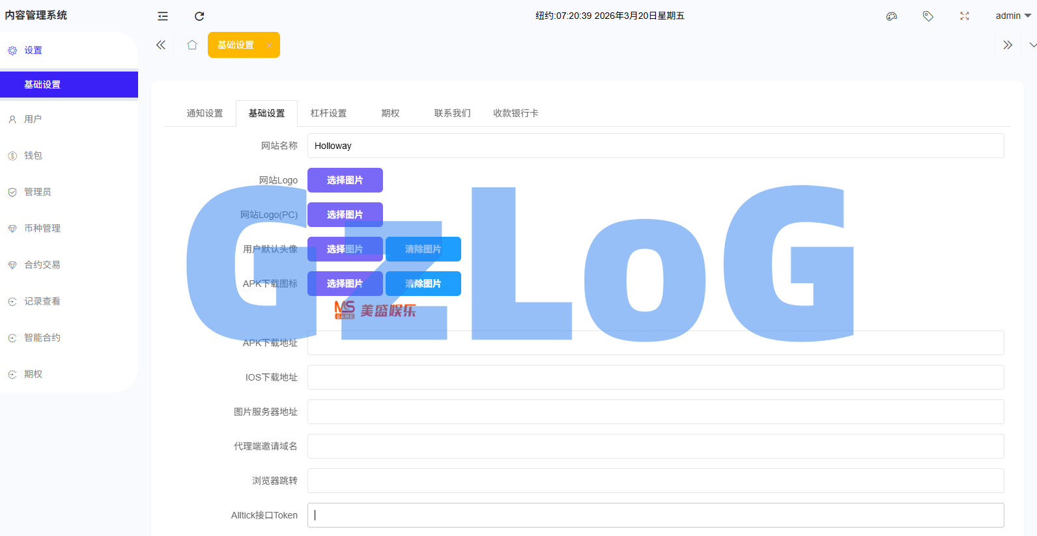The width and height of the screenshot is (1037, 536).
Task: Expand the 合约交易 sidebar menu
Action: click(42, 265)
